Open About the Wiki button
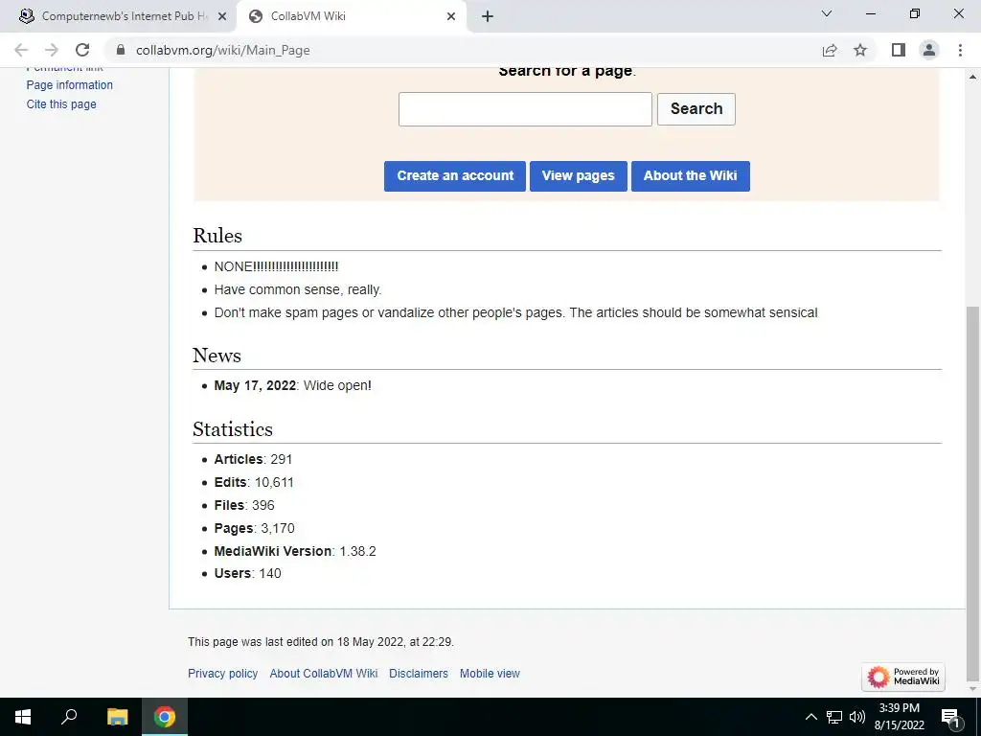Screen dimensions: 981x736 pos(690,176)
